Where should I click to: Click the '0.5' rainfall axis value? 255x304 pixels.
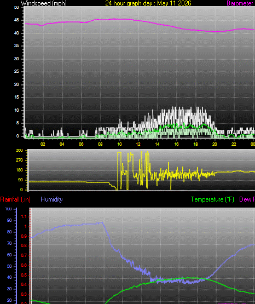[x=24, y=276]
